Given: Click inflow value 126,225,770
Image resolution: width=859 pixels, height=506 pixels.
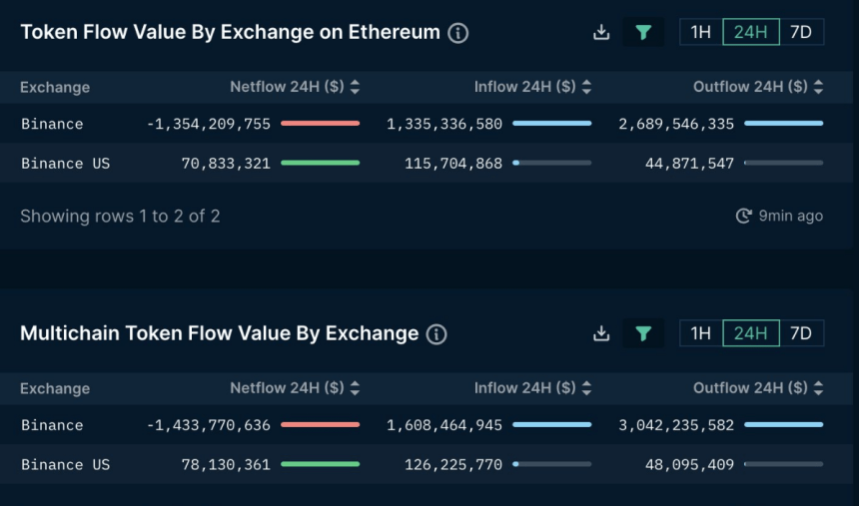Looking at the screenshot, I should tap(453, 464).
